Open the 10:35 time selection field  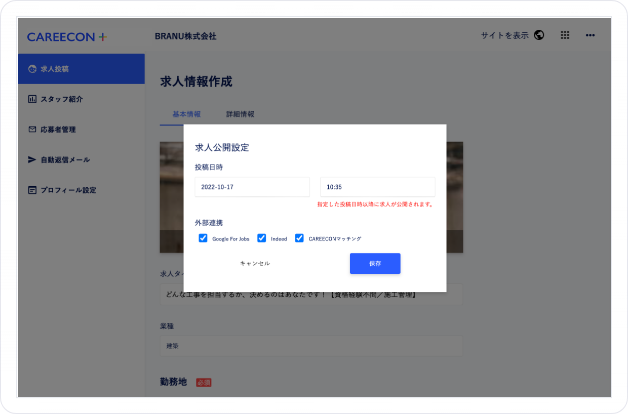point(377,187)
